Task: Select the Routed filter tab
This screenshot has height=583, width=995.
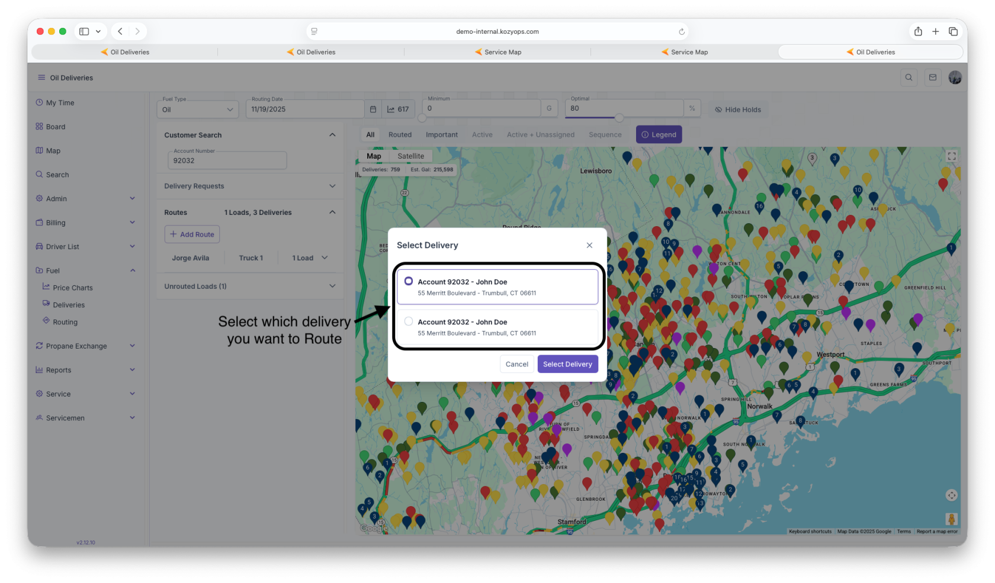Action: (x=400, y=135)
